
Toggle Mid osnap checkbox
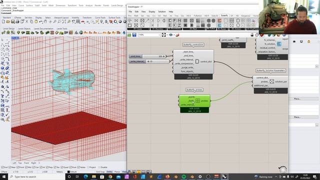coord(27,167)
